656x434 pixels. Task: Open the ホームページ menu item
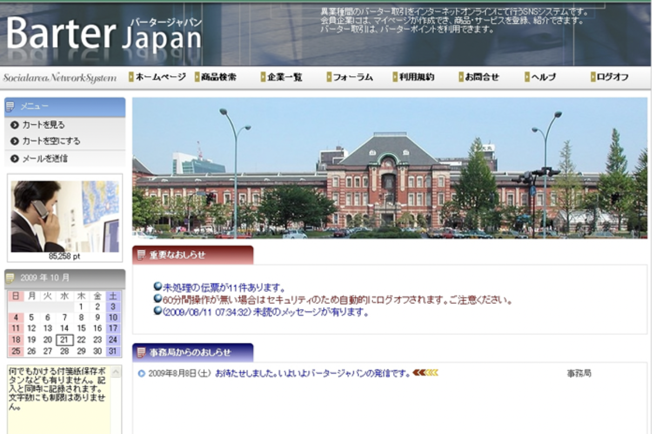(x=160, y=77)
